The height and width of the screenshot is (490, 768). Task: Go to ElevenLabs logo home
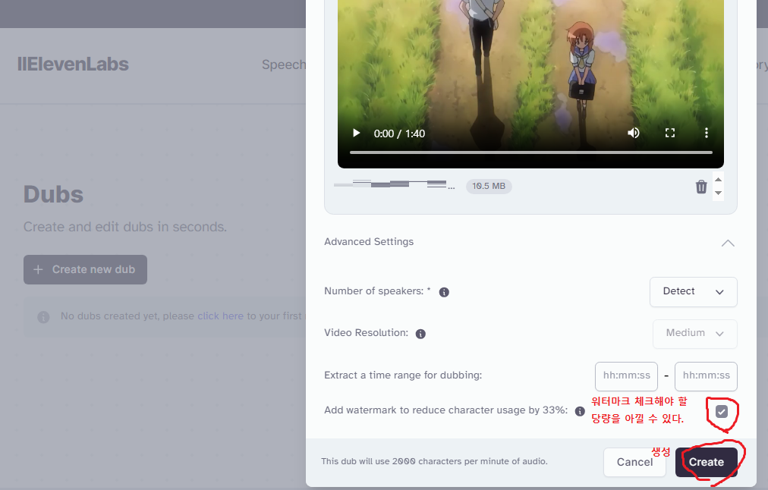73,64
